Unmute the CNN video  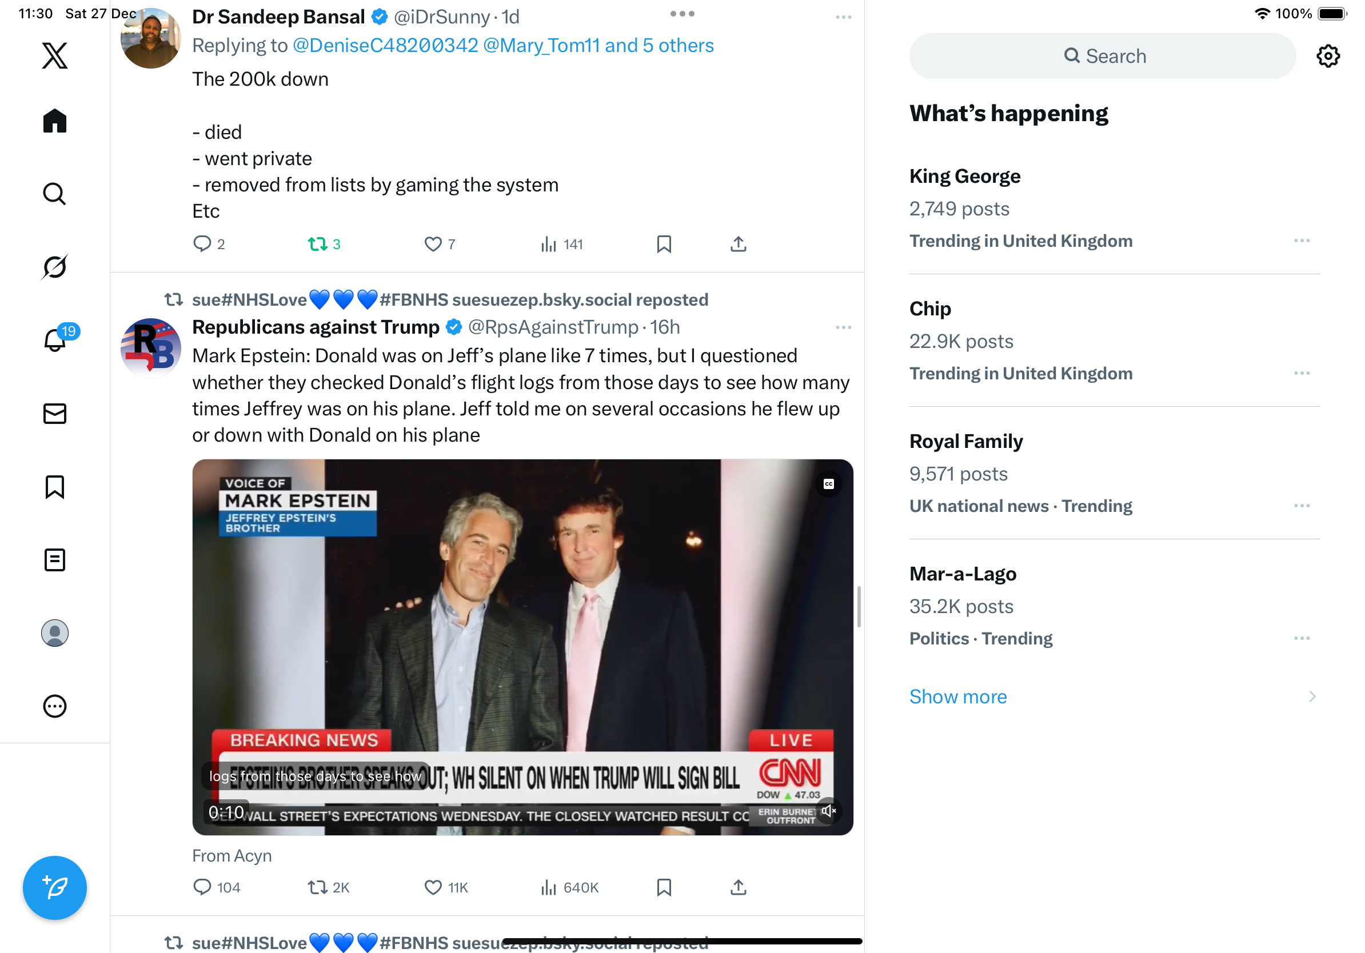coord(828,810)
